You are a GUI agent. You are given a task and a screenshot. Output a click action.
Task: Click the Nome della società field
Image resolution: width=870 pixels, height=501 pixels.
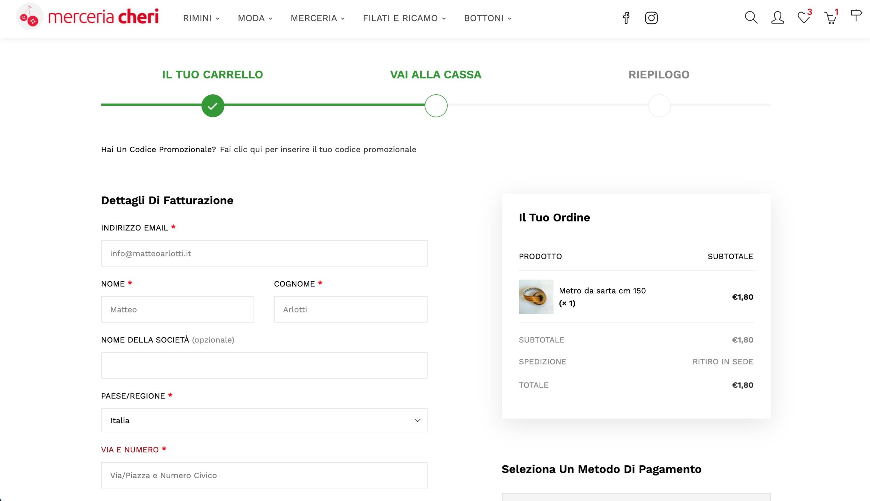tap(264, 365)
